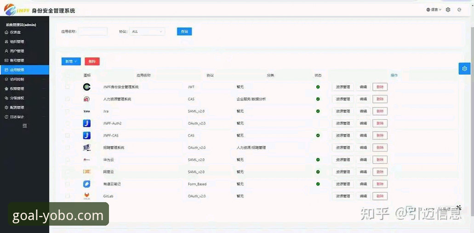The width and height of the screenshot is (474, 233).
Task: Click the green status icon for JNPF身份安全管理系统
Action: 318,87
